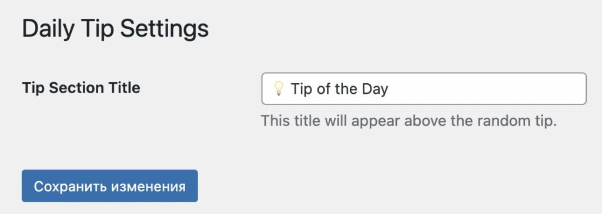Click the words This title in the help text
Viewport: 602px width, 214px height.
tap(291, 121)
